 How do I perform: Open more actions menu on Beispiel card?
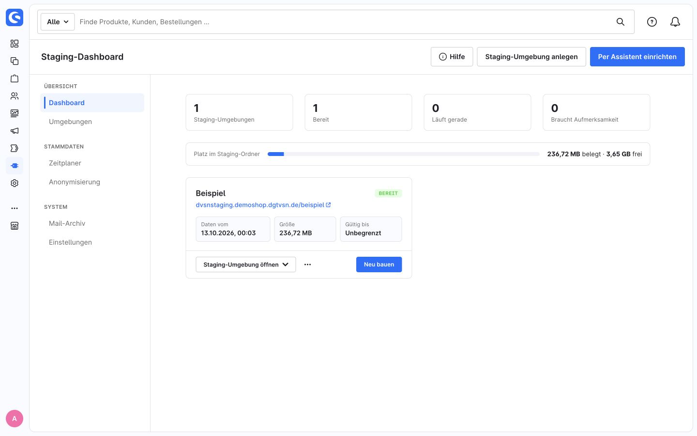pos(308,265)
